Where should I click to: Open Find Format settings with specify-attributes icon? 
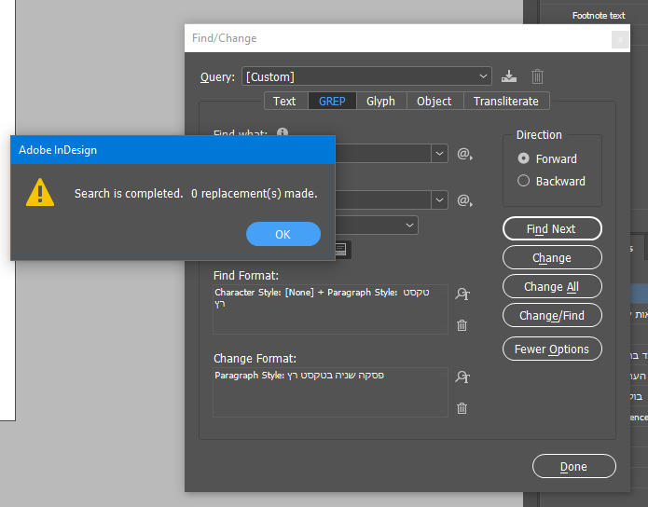point(462,294)
